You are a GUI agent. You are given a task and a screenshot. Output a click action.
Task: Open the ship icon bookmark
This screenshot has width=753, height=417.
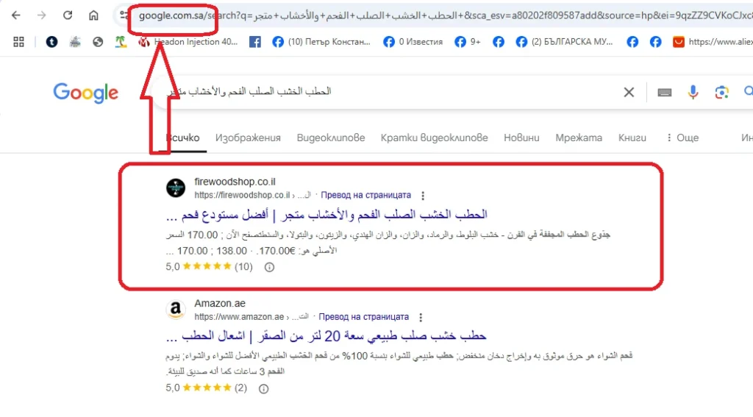point(75,42)
